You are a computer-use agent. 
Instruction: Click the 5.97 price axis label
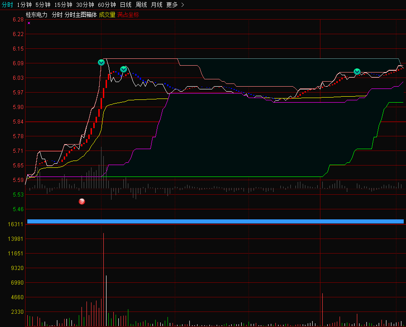point(18,93)
